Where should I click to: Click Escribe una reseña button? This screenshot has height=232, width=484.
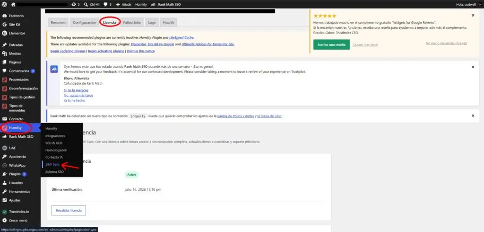tap(331, 45)
